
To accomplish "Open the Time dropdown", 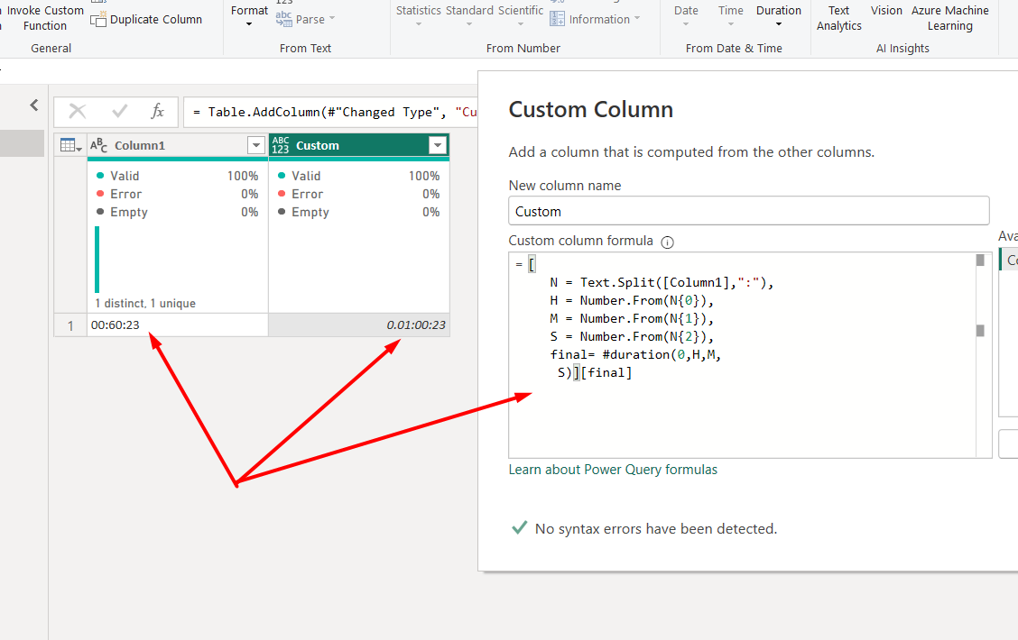I will pos(730,16).
